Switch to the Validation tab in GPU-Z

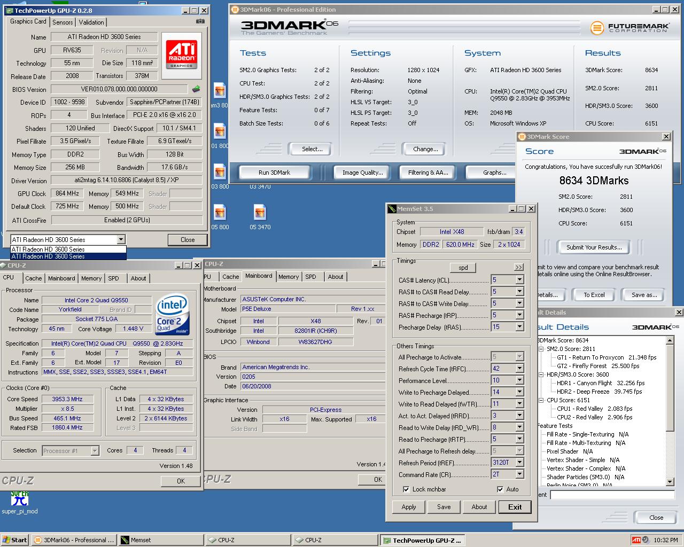coord(91,22)
